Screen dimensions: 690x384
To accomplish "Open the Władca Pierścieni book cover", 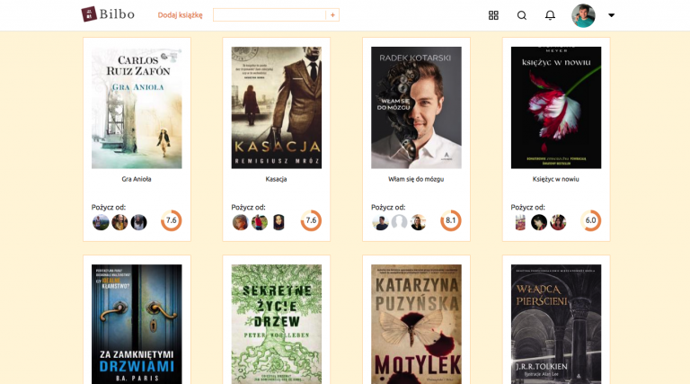I will pos(556,324).
